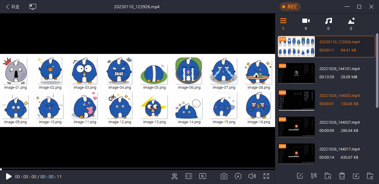Click the video playback progress bar

coord(138,168)
